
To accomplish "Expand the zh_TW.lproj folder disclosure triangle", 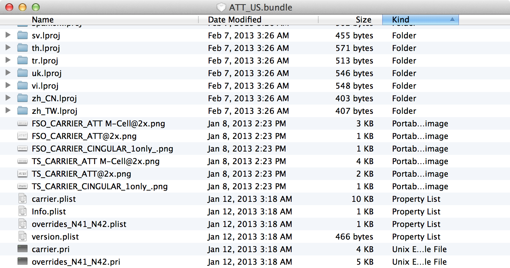I will click(8, 110).
